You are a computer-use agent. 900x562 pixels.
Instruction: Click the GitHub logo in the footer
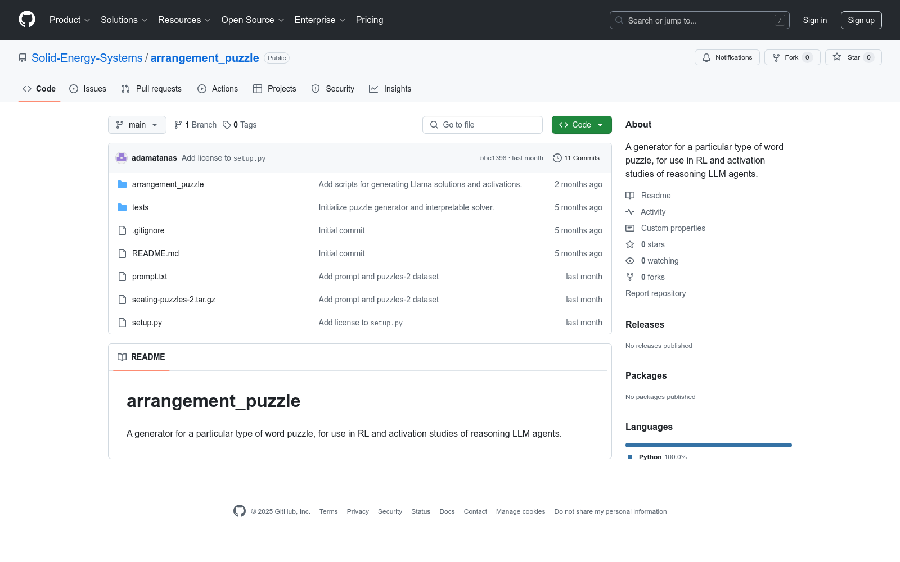[240, 511]
